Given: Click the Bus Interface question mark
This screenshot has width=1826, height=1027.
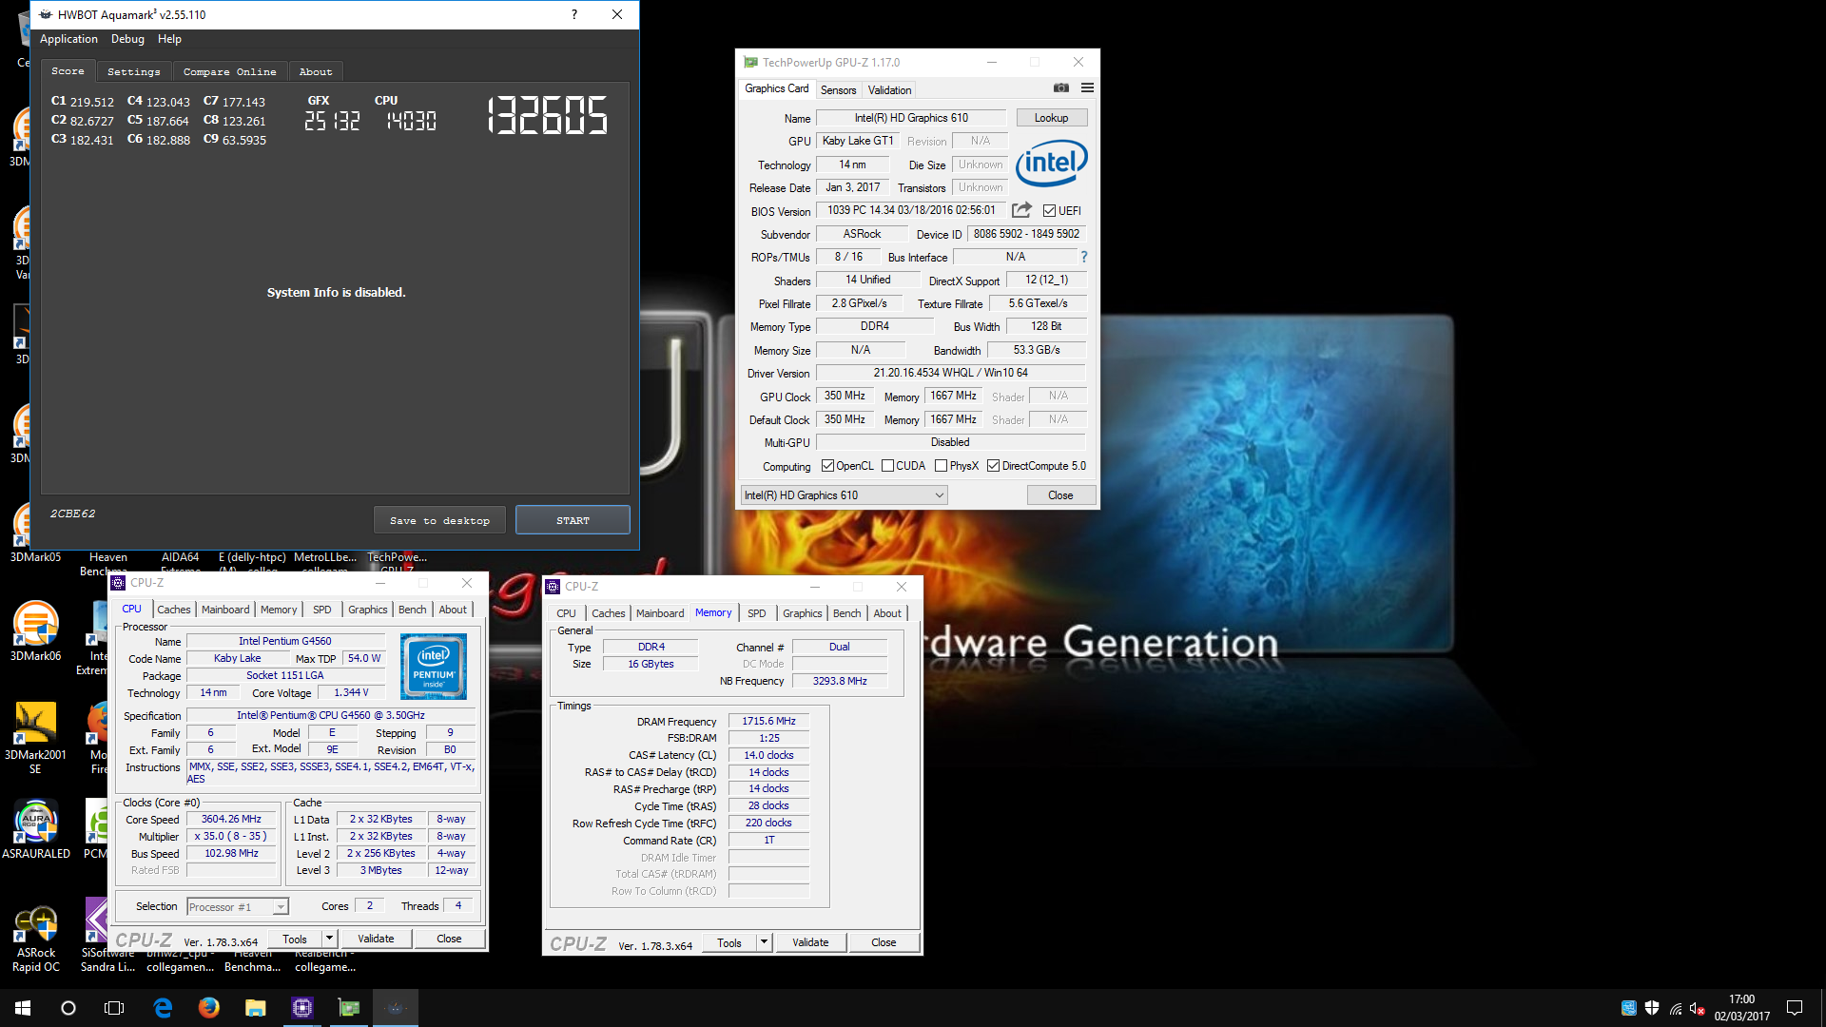Looking at the screenshot, I should click(x=1083, y=257).
